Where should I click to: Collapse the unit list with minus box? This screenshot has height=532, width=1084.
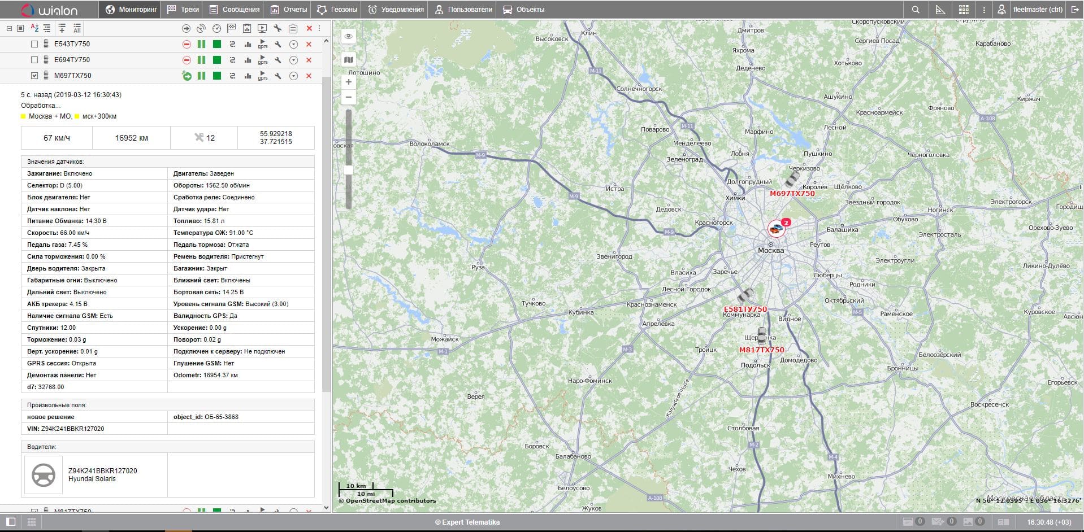coord(9,28)
